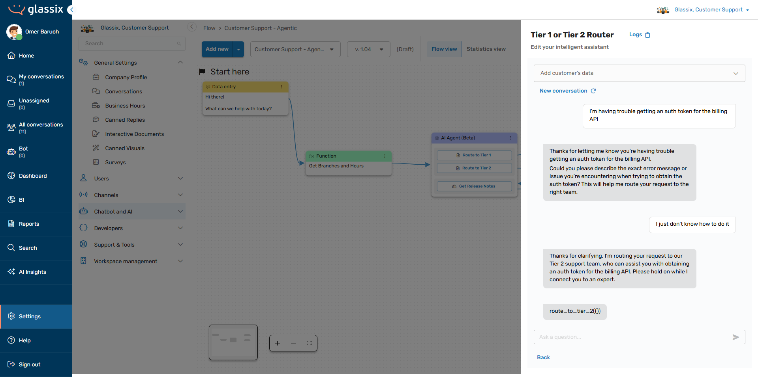Open My conversations in sidebar
The image size is (758, 377).
36,80
